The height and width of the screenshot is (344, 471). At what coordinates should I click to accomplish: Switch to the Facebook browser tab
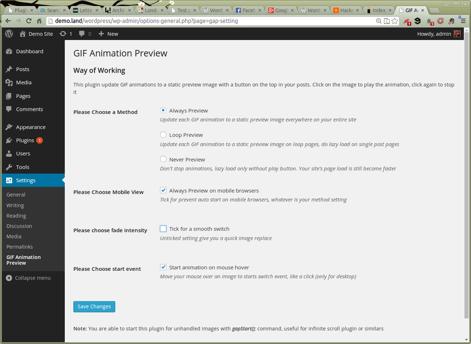[248, 10]
